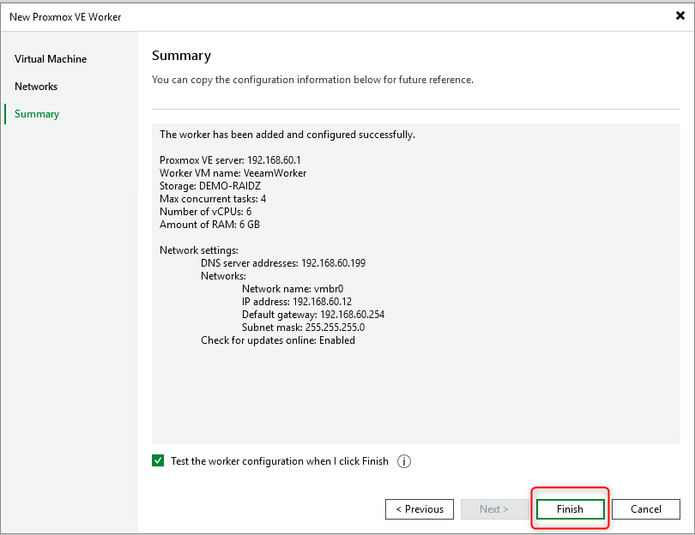Go back using the Previous button
The width and height of the screenshot is (695, 535).
point(419,508)
